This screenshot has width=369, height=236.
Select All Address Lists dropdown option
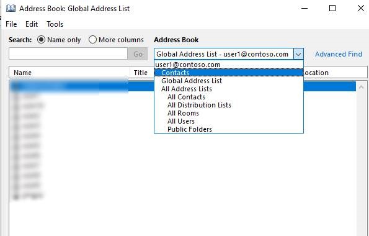click(229, 89)
